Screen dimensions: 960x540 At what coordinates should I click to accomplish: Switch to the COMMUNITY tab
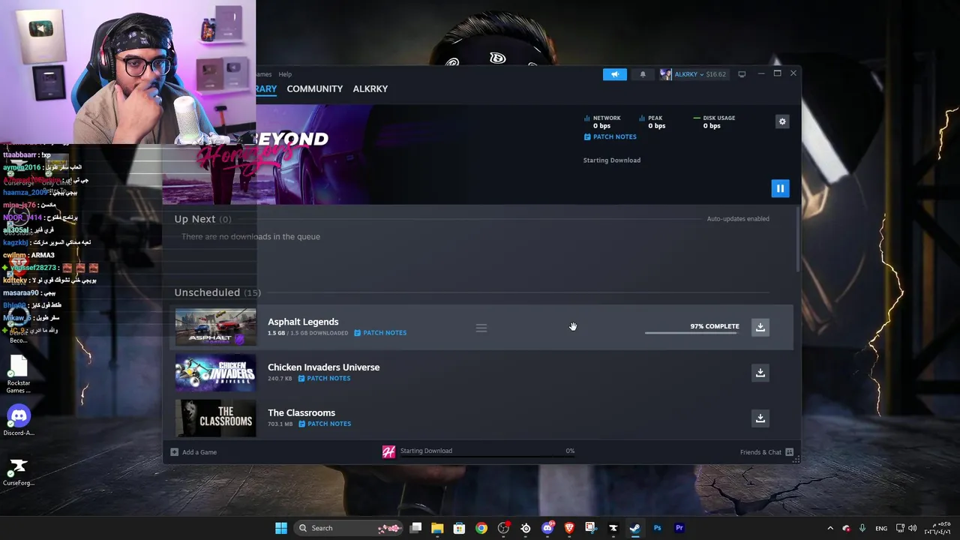coord(314,88)
